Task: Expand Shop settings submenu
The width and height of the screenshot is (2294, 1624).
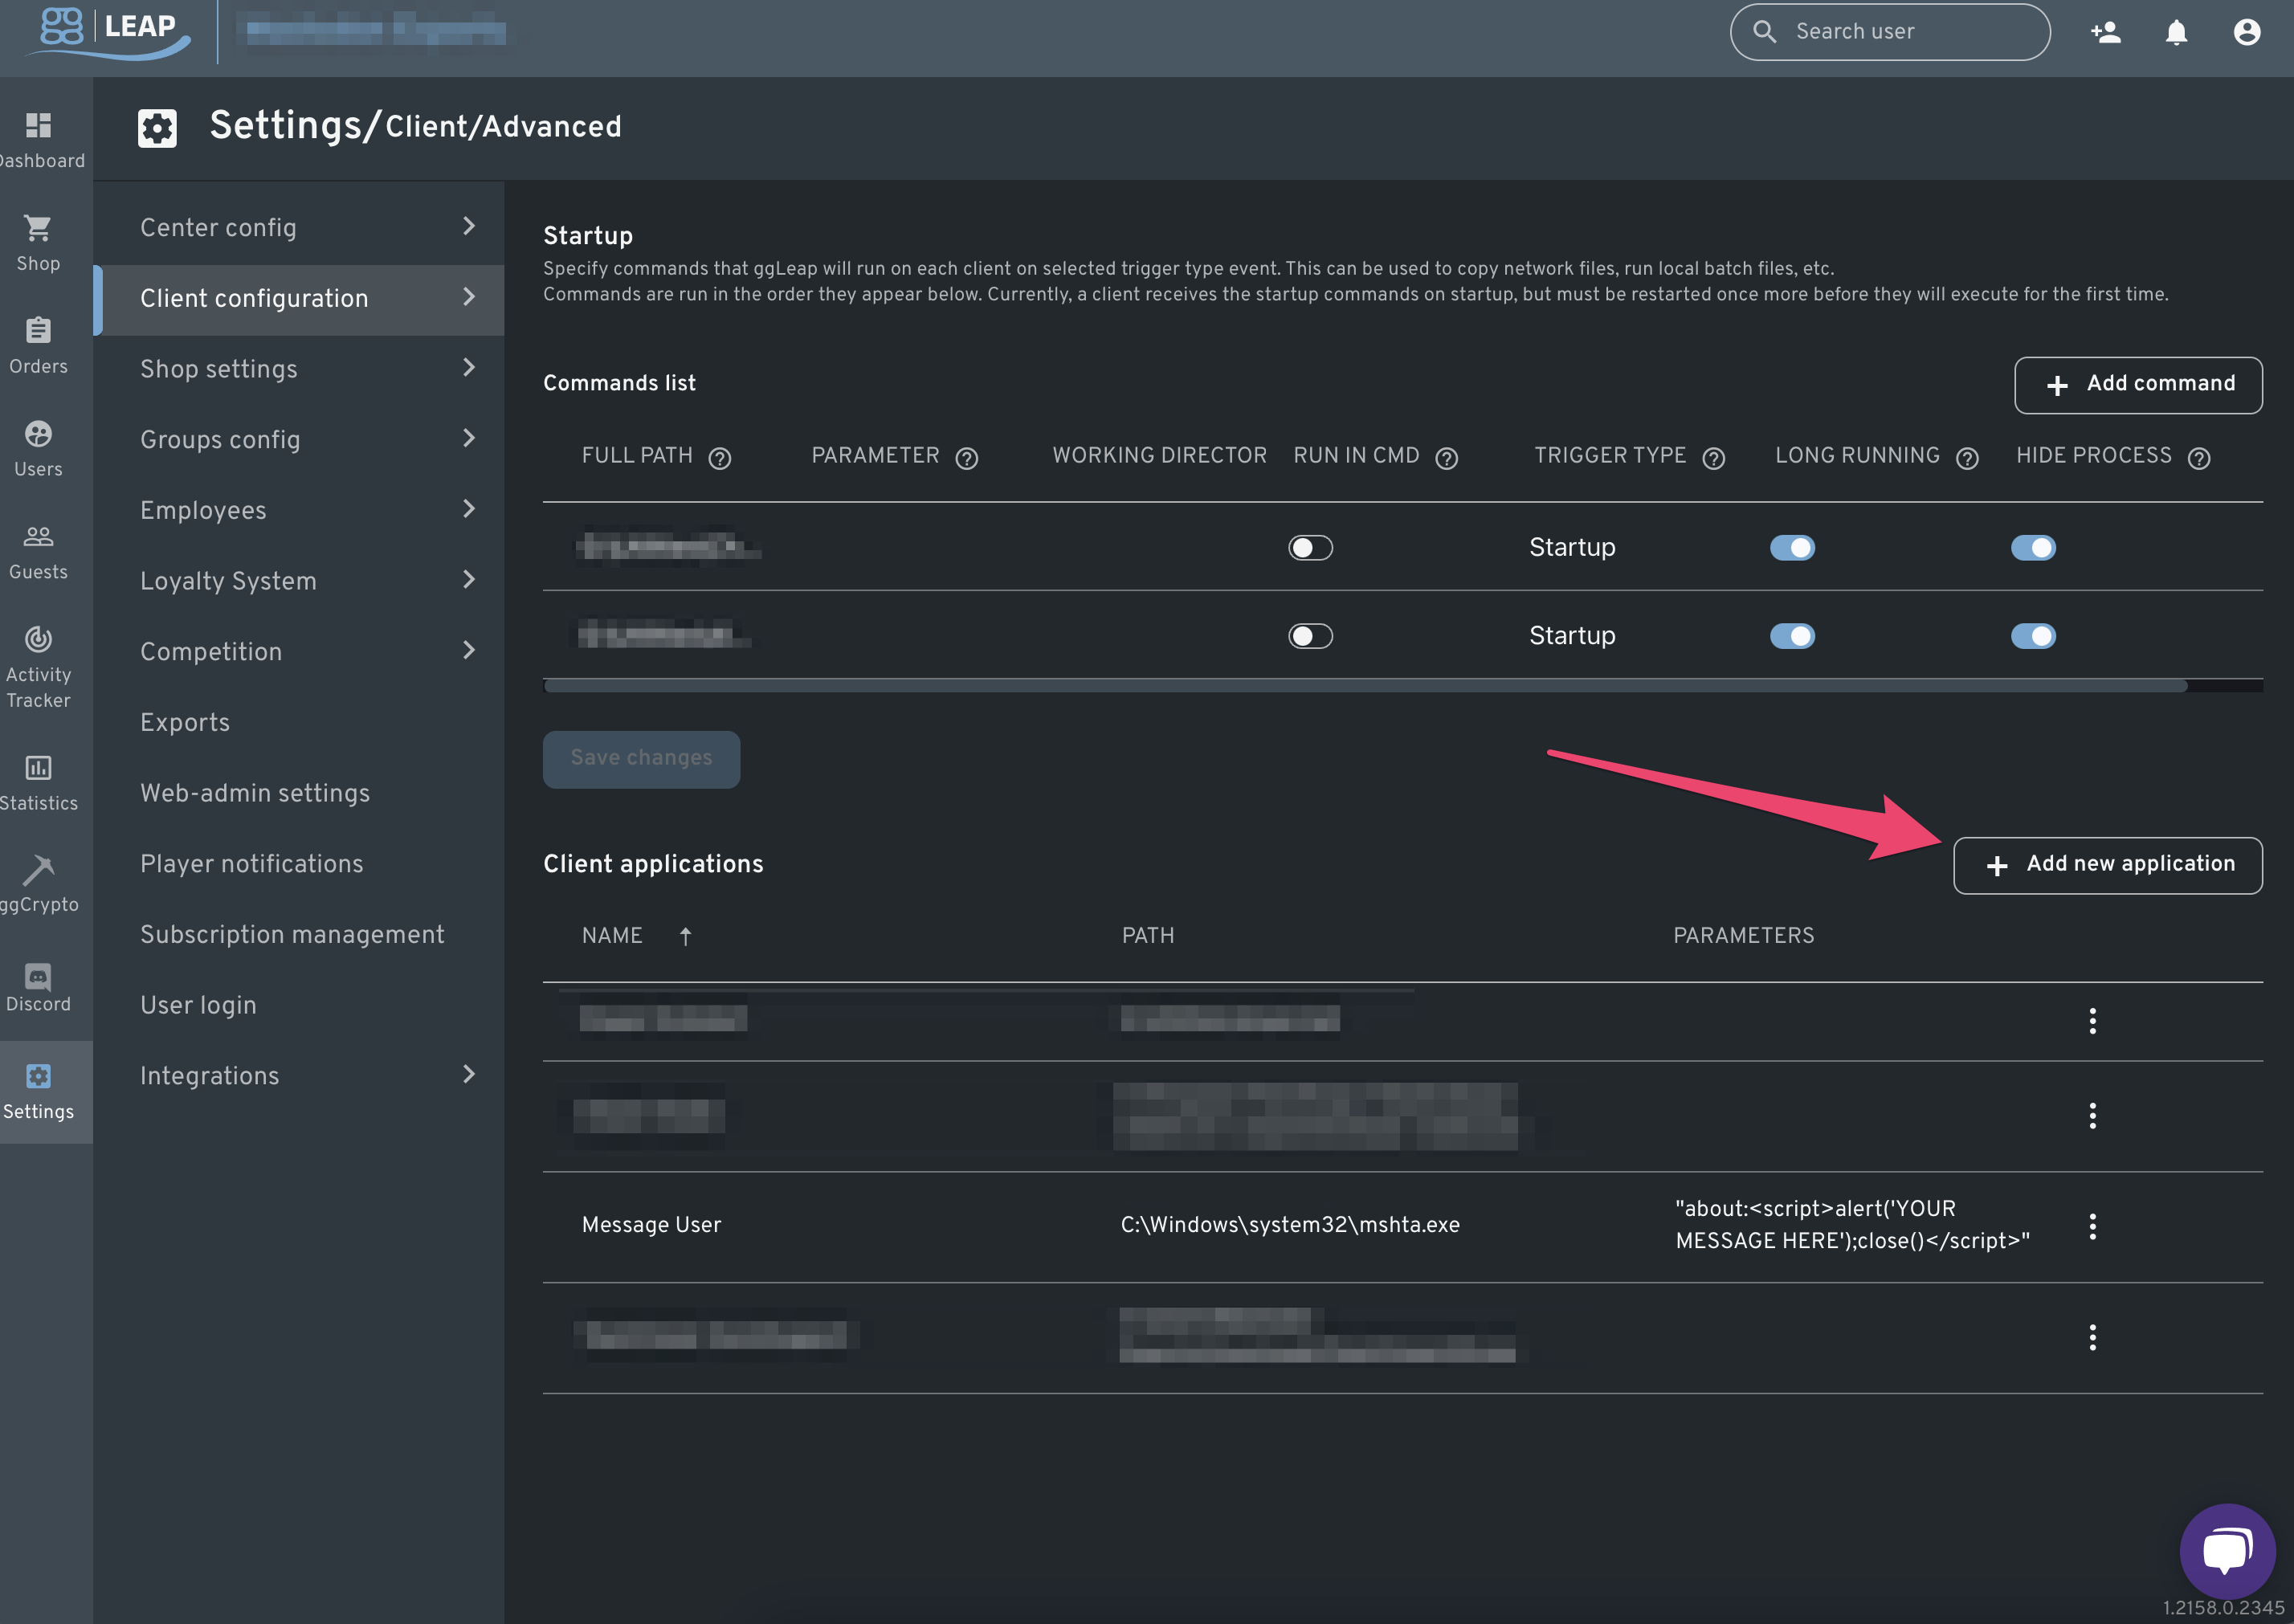Action: pos(468,368)
